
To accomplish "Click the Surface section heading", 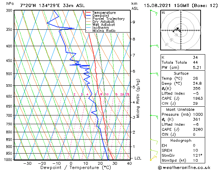I will point(181,73).
